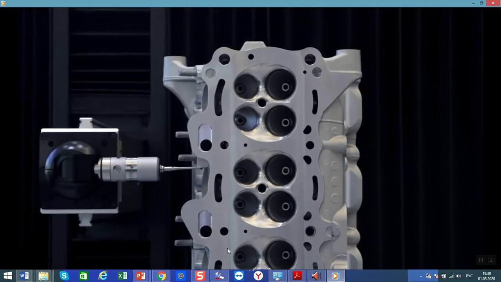Screen dimensions: 501x282
Task: Open the Control Panel taskbar icon
Action: click(278, 276)
